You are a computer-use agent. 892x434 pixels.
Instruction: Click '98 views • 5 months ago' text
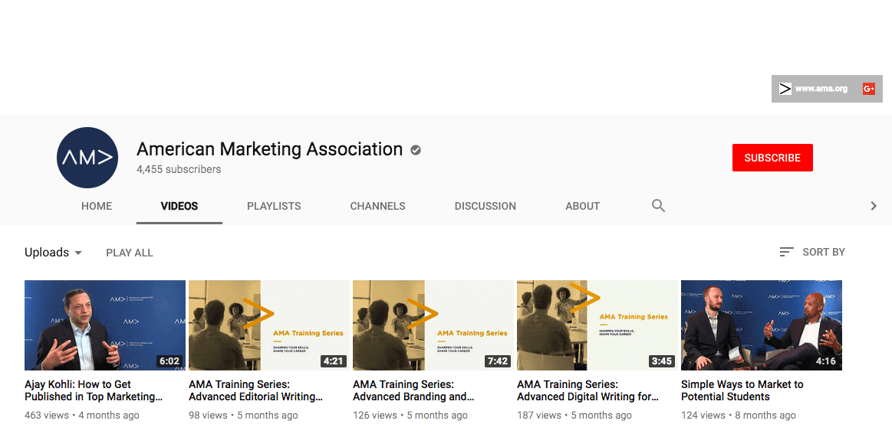243,416
